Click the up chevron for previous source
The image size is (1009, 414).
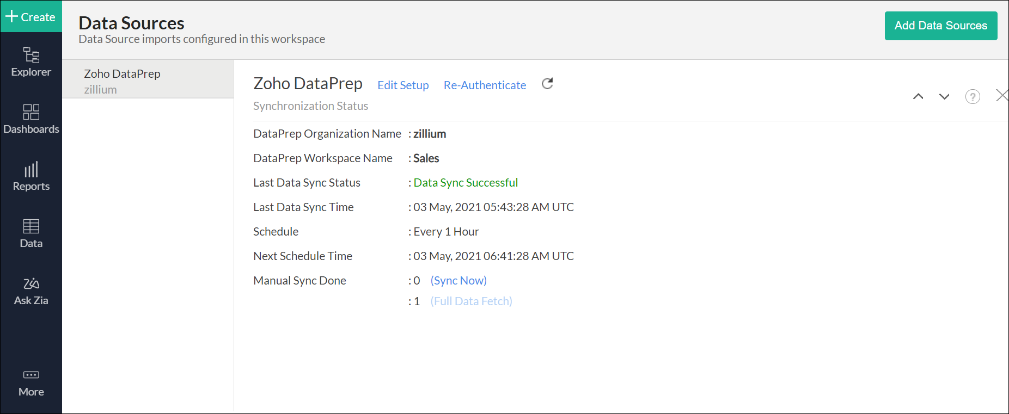pos(918,97)
